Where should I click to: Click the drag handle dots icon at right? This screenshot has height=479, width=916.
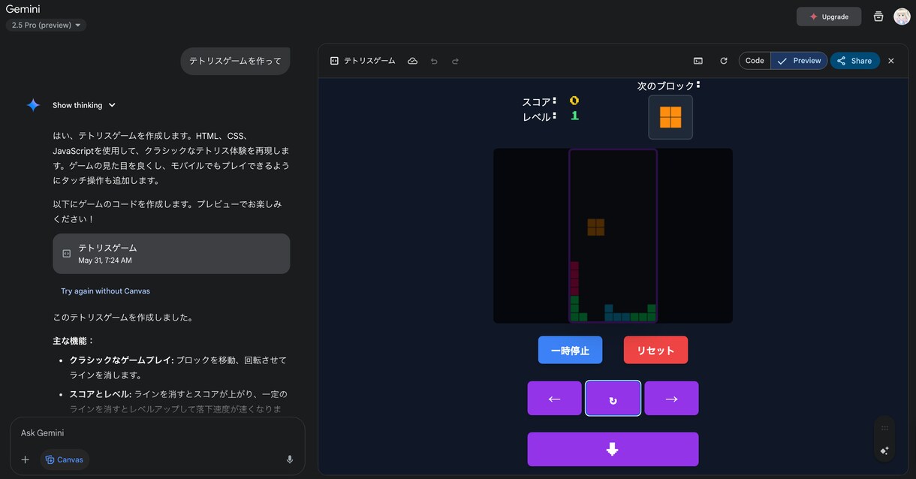click(x=884, y=428)
